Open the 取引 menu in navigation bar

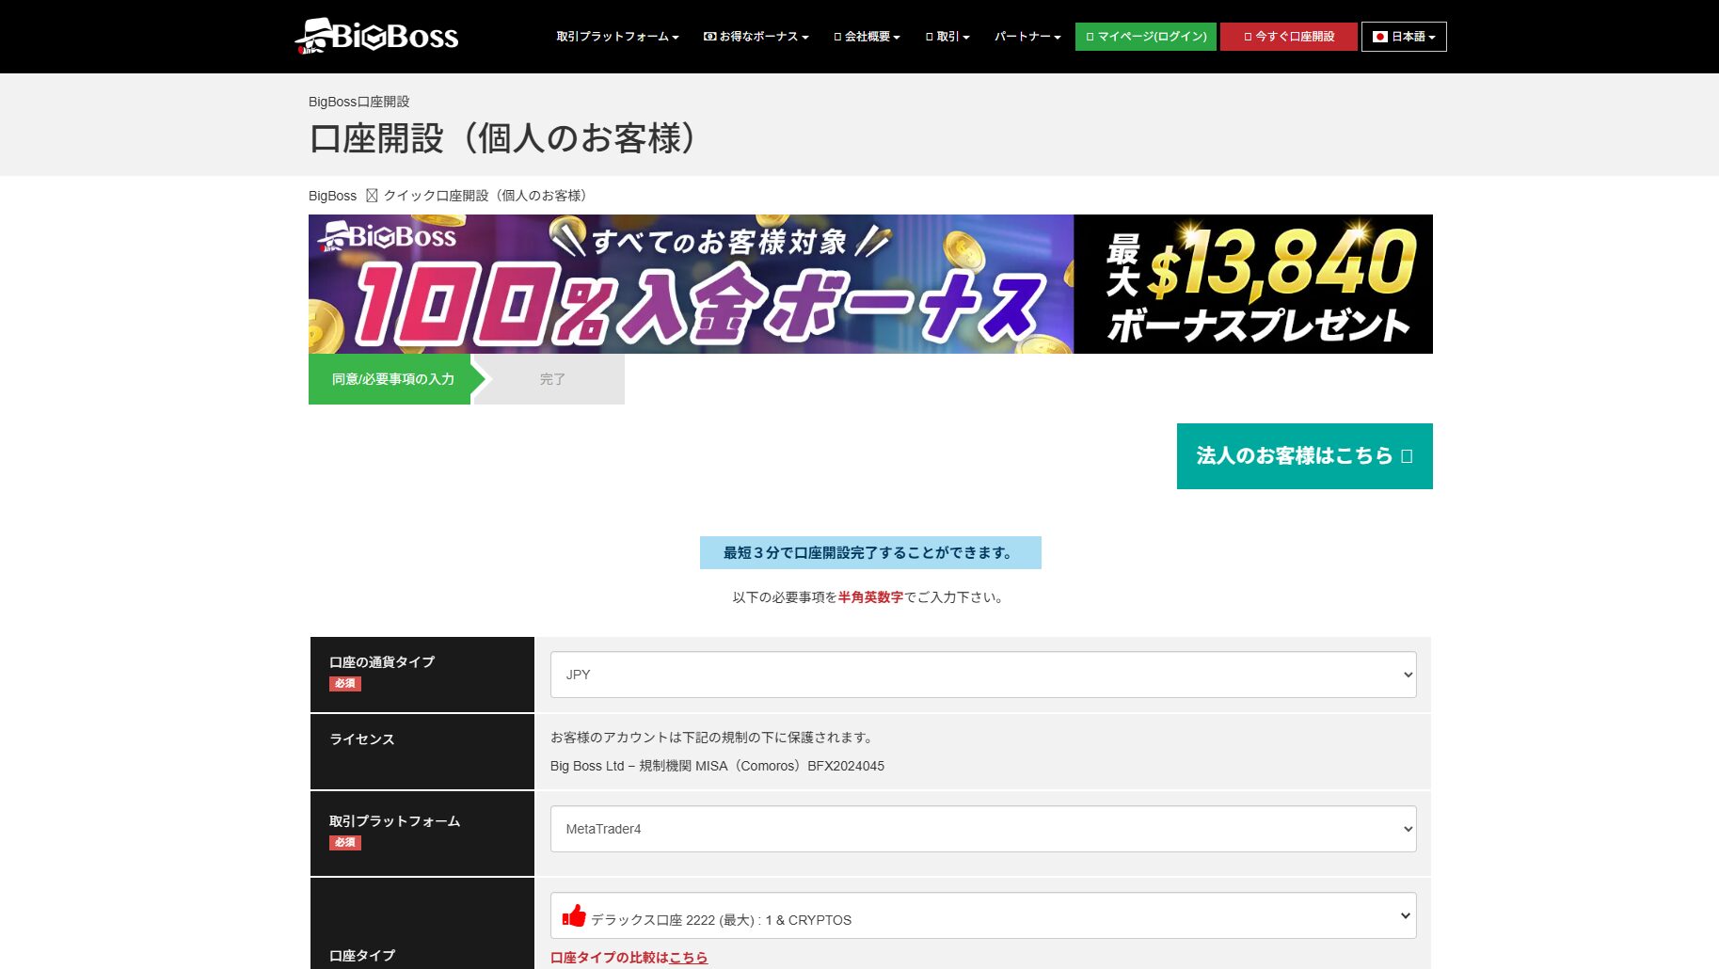point(947,37)
